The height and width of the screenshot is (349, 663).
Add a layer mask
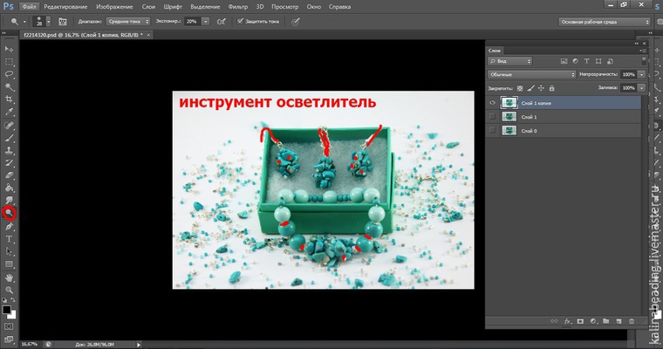pos(580,321)
